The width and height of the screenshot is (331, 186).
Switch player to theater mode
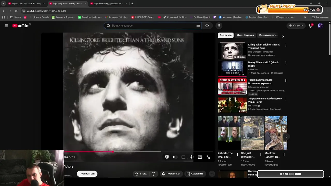pos(200,157)
